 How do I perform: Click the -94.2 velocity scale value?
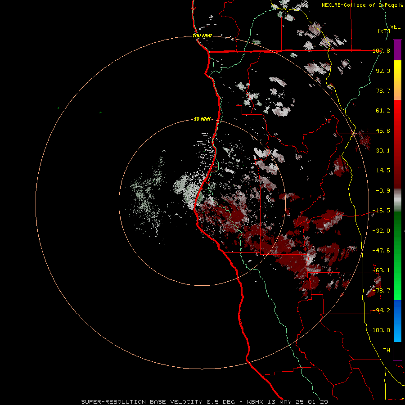382,310
